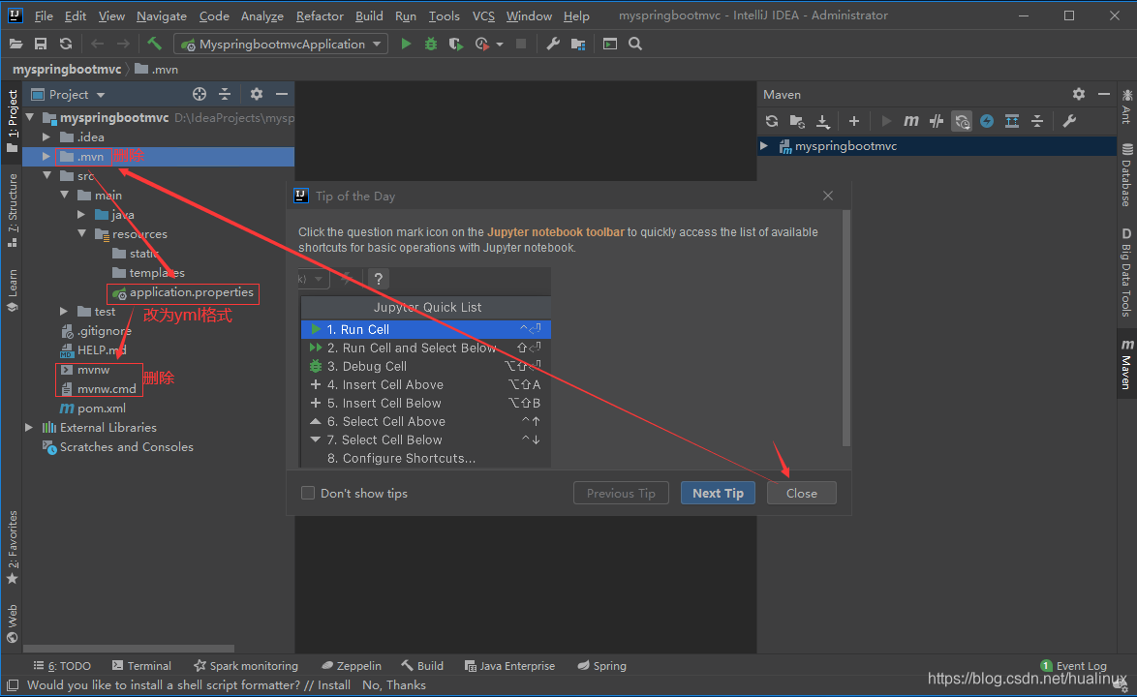Image resolution: width=1137 pixels, height=697 pixels.
Task: Click Install link in status bar
Action: coord(333,685)
